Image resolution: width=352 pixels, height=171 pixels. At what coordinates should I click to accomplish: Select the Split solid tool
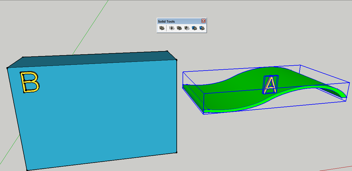pyautogui.click(x=202, y=28)
